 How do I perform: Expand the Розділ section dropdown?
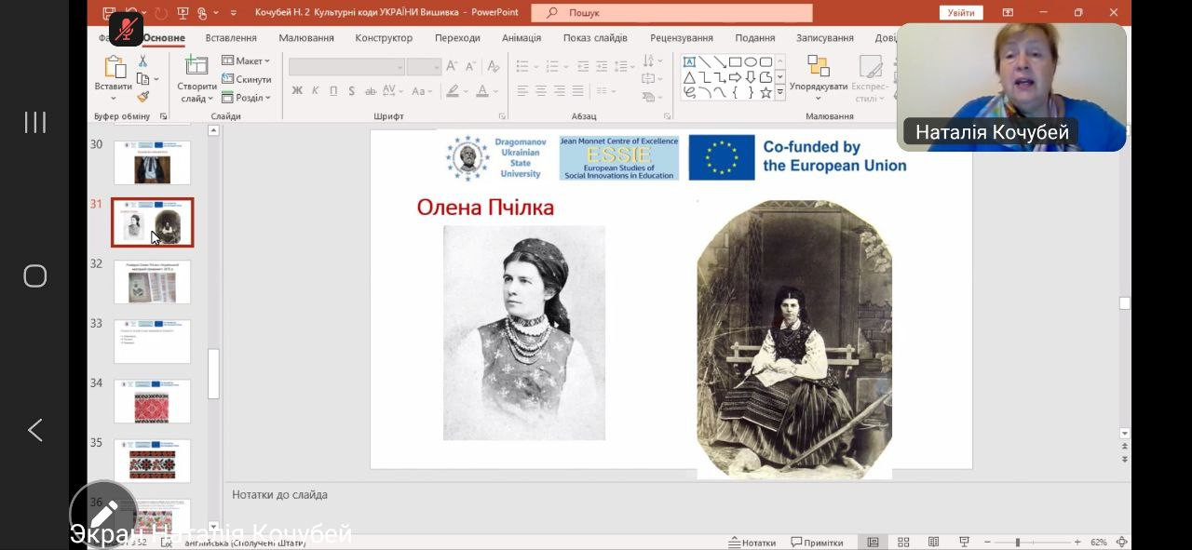pyautogui.click(x=247, y=98)
